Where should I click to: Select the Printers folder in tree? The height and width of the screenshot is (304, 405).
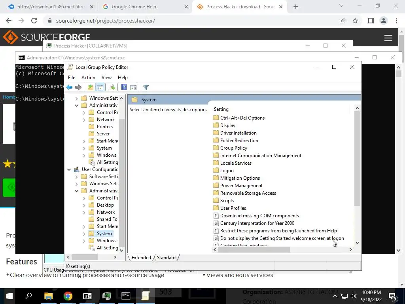[x=101, y=127]
